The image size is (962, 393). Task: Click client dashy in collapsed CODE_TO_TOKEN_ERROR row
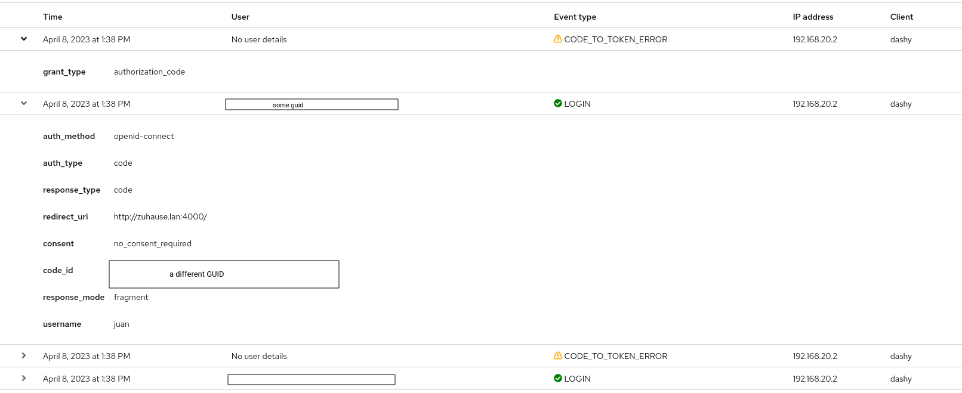click(901, 356)
